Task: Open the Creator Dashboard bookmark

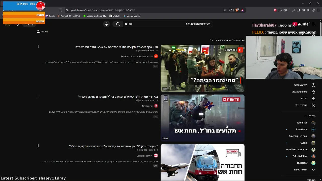Action: click(x=95, y=16)
